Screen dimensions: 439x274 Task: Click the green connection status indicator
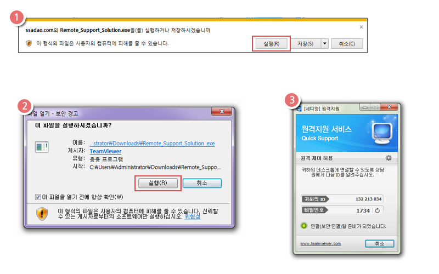point(304,226)
